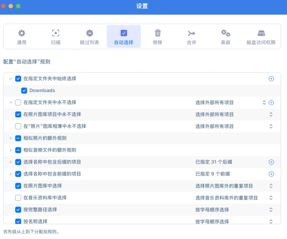
Task: Switch to the 扫描 tab label
Action: [55, 42]
